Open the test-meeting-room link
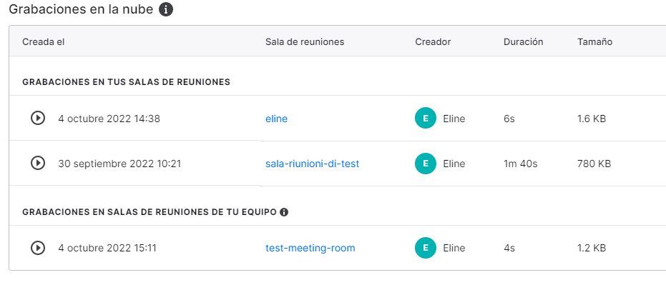The width and height of the screenshot is (666, 285). pyautogui.click(x=310, y=248)
